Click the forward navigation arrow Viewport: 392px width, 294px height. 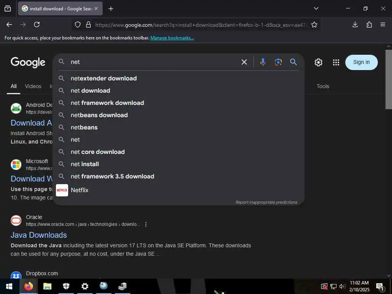point(23,24)
